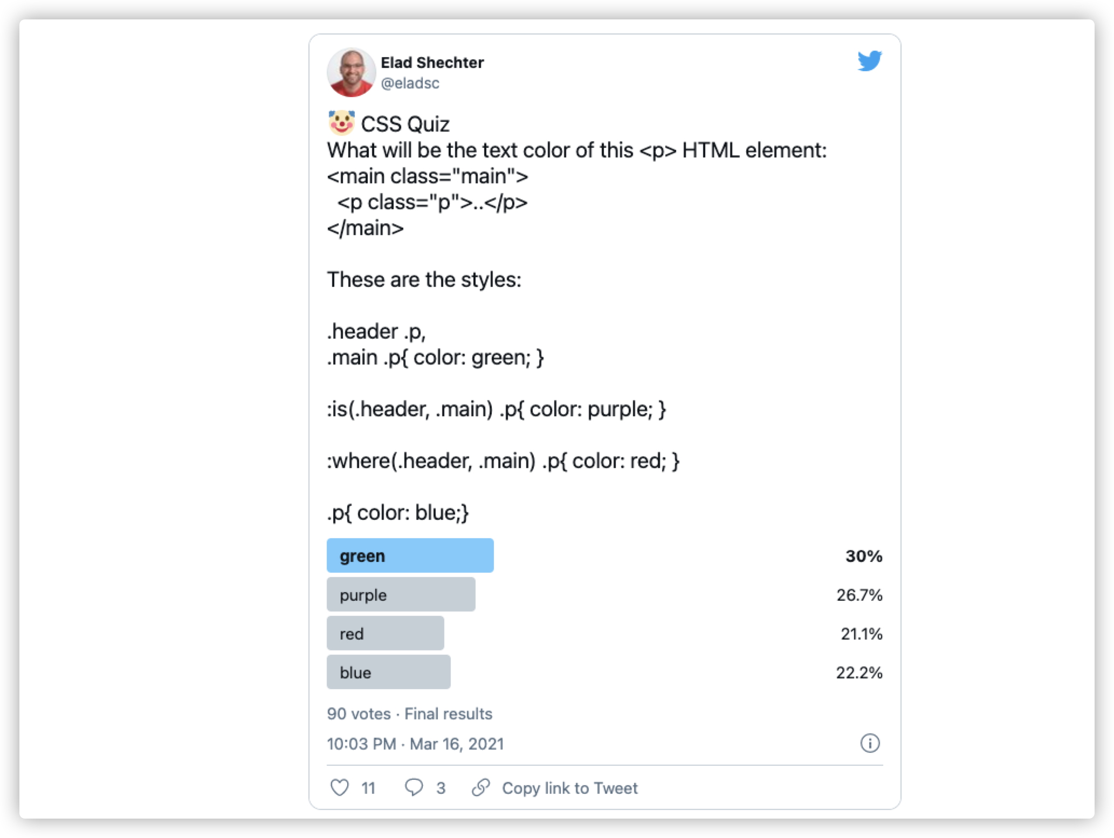Screen dimensions: 1114x838
Task: Click the CSS Quiz tweet text
Action: (405, 124)
